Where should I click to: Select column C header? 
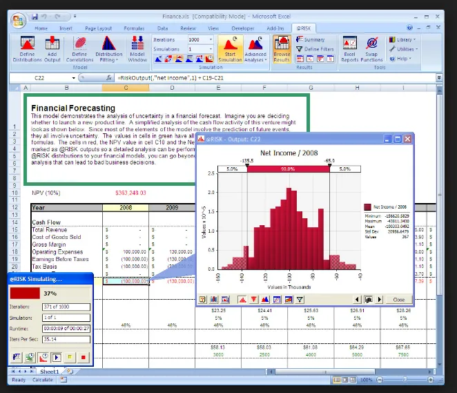pyautogui.click(x=126, y=88)
